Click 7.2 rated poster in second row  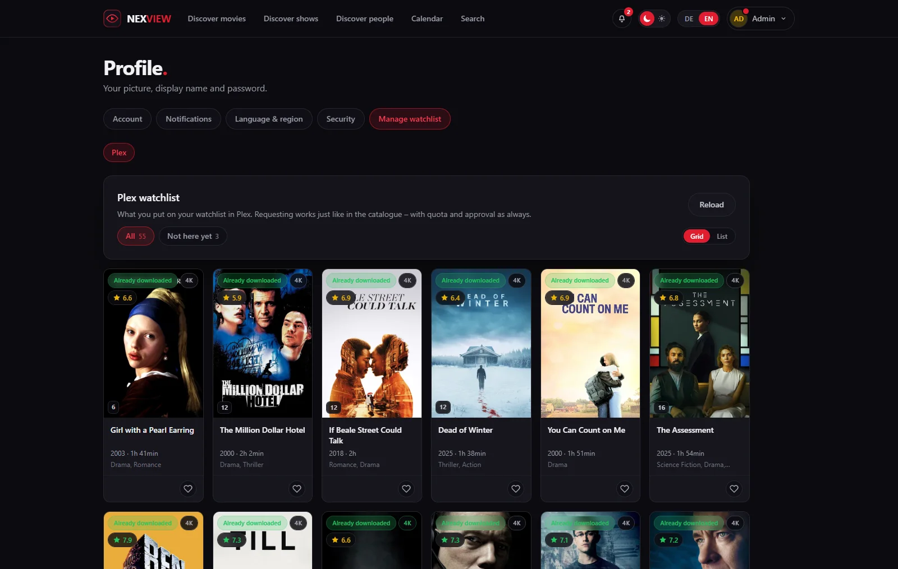[699, 540]
